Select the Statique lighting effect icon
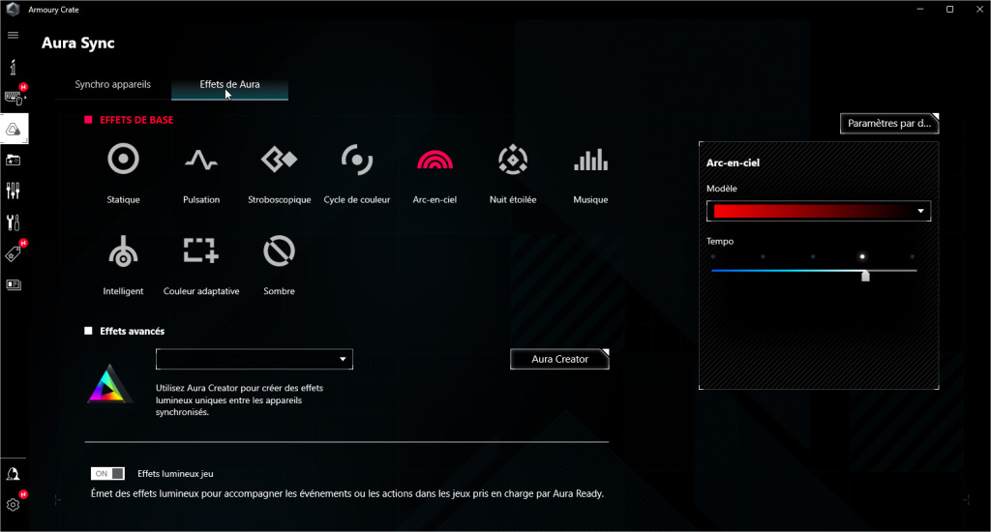 click(x=123, y=160)
